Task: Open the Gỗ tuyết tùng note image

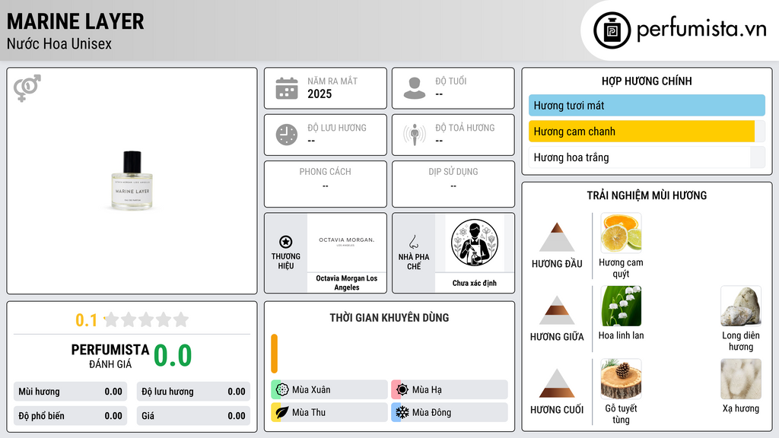Action: pyautogui.click(x=621, y=379)
